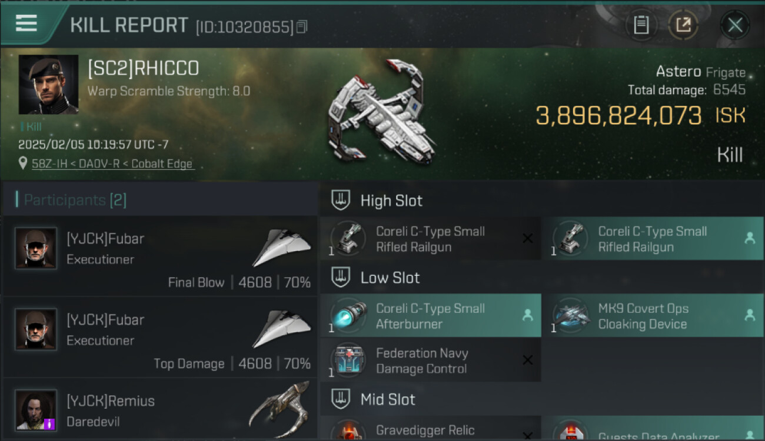
Task: Click the clipboard report icon
Action: coord(641,25)
